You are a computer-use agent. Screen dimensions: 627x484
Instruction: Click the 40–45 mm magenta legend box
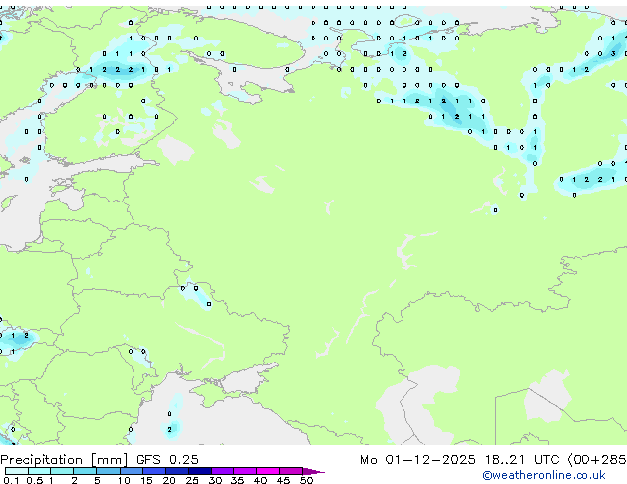click(x=268, y=471)
